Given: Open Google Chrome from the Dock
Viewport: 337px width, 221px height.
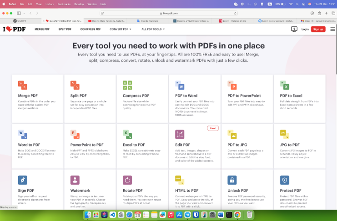Looking at the screenshot, I should point(237,215).
